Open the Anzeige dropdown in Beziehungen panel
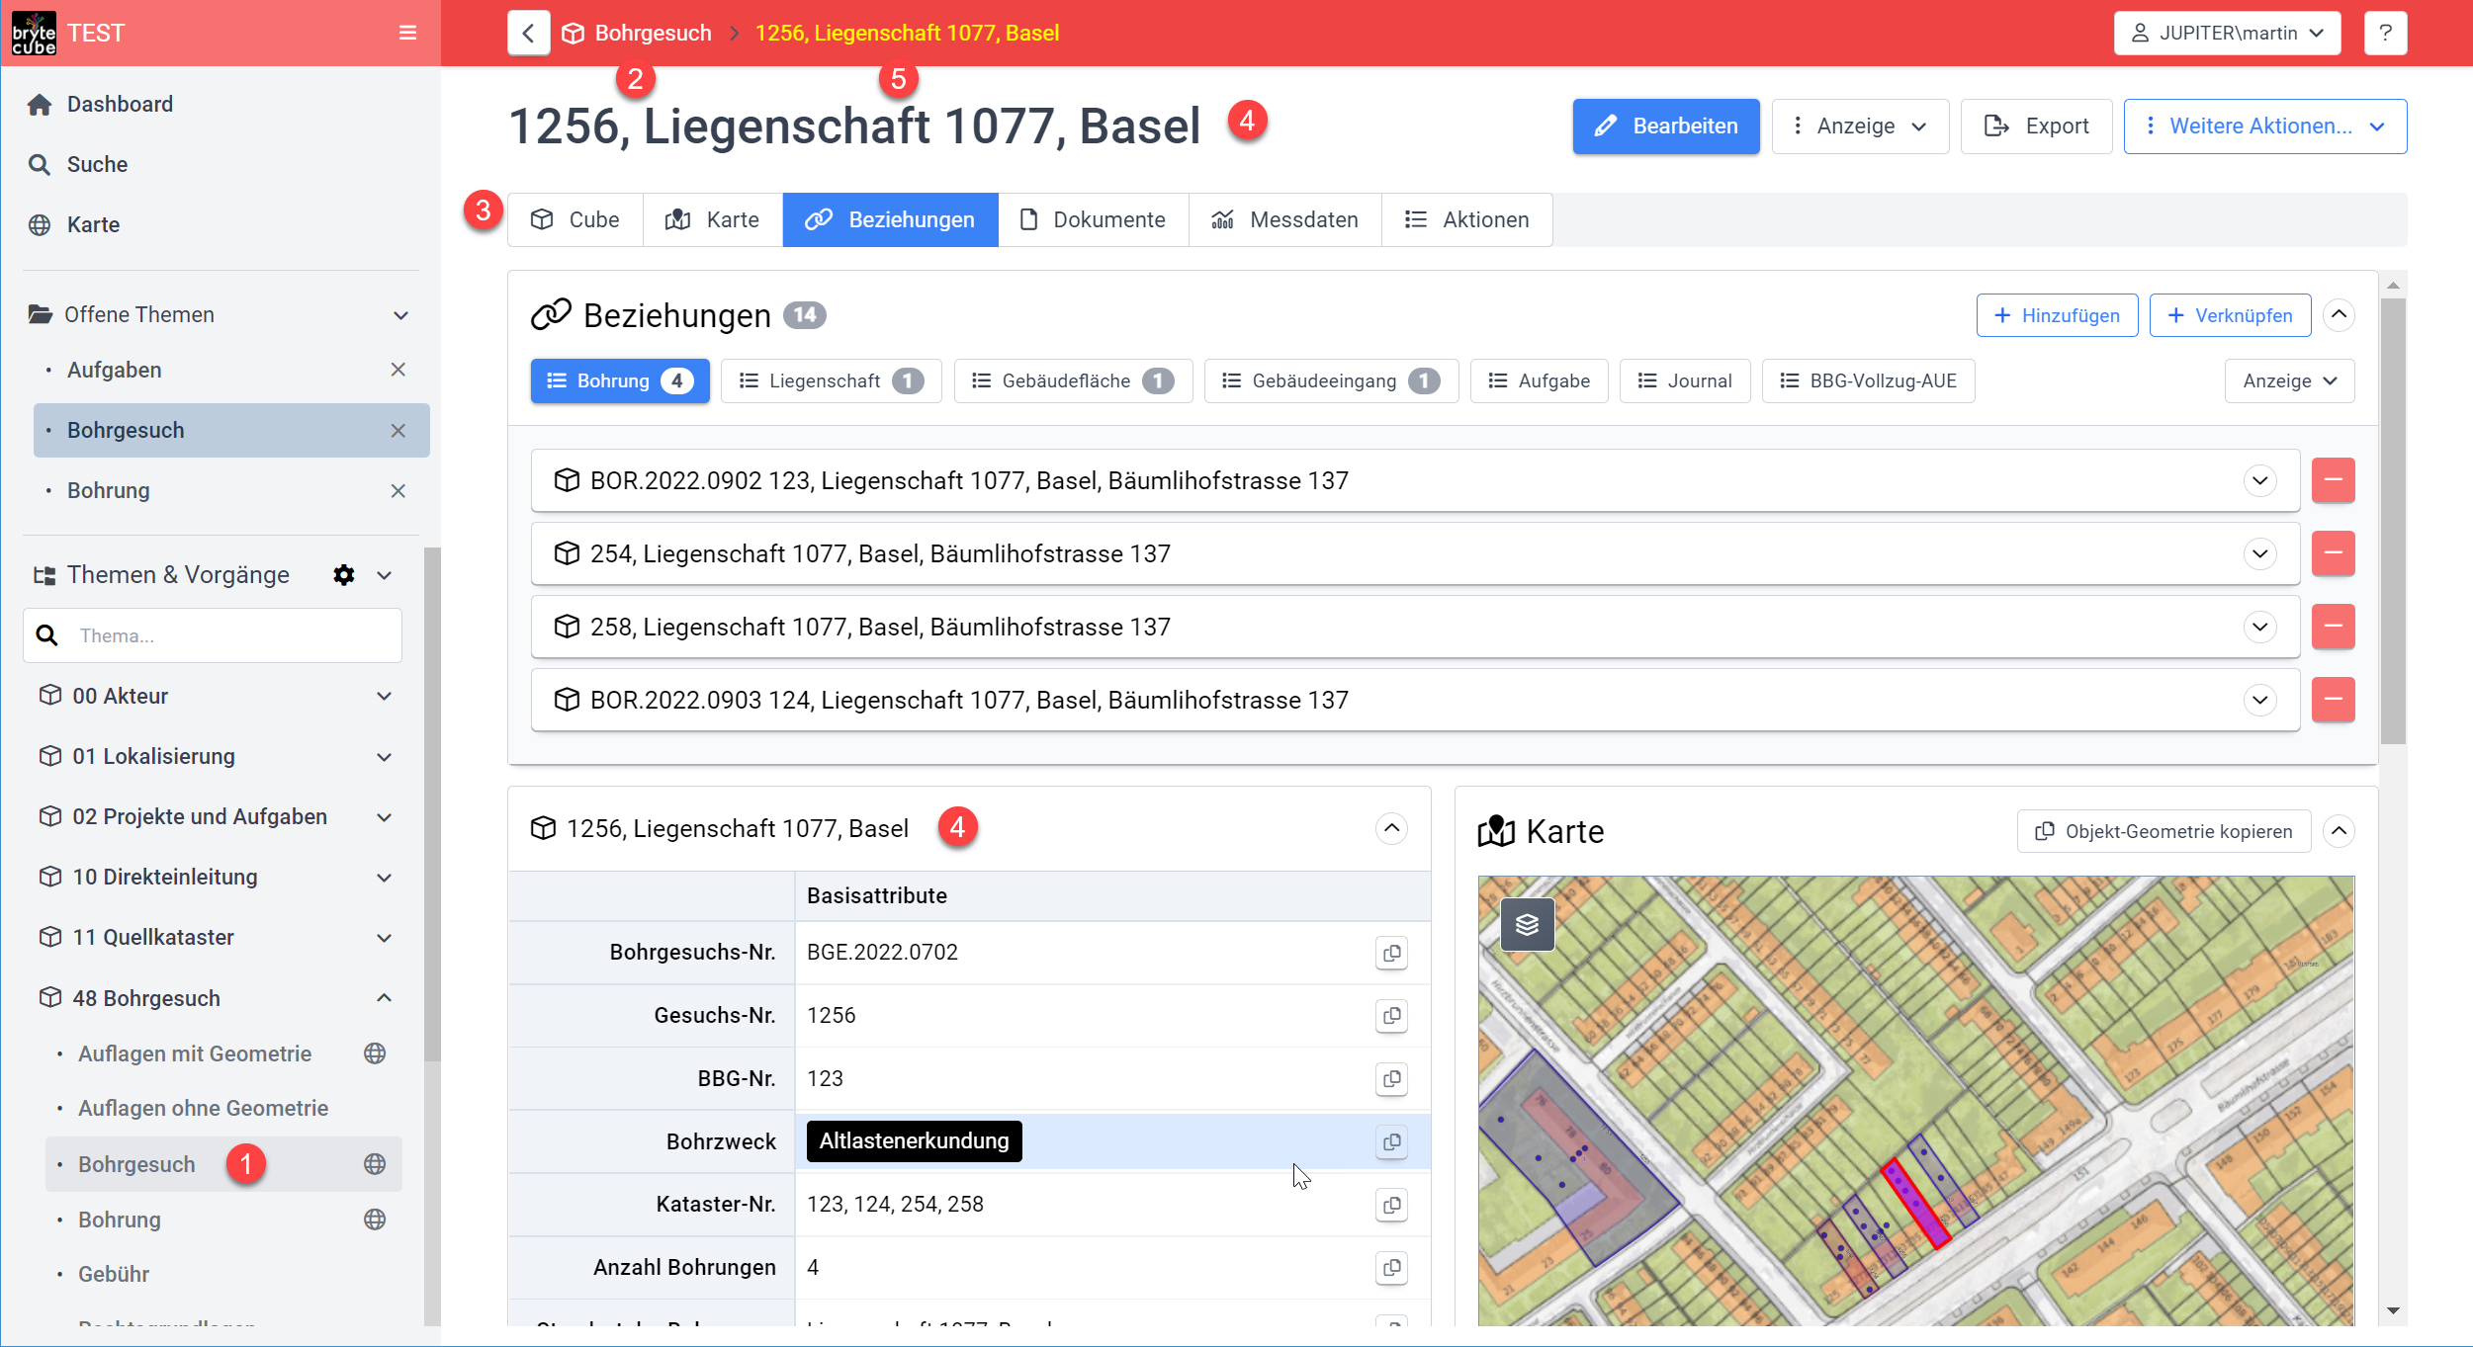This screenshot has width=2473, height=1347. pos(2289,380)
